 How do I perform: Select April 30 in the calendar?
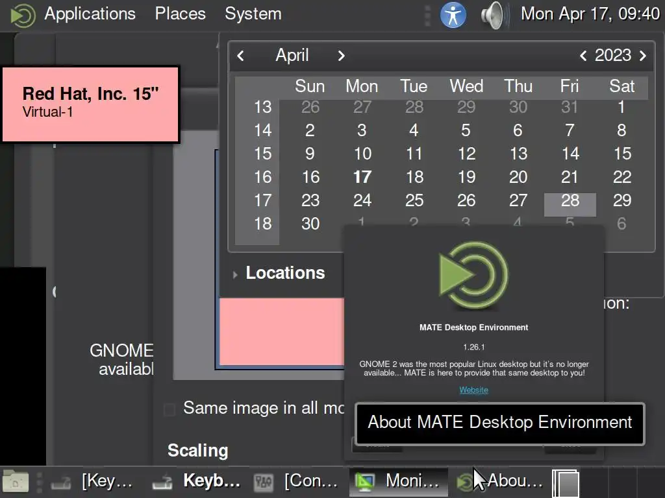click(310, 224)
